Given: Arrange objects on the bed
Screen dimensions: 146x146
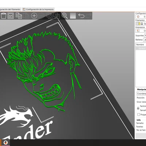Looking at the screenshot, I should 11,16.
